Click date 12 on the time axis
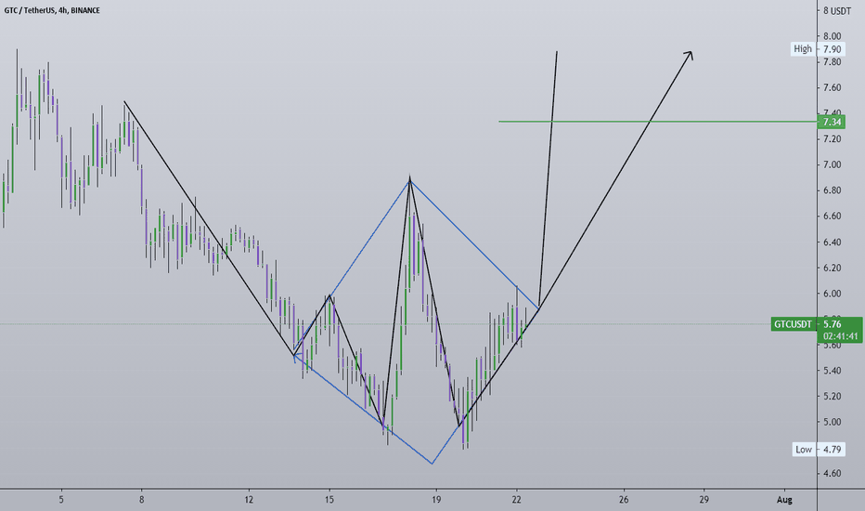The width and height of the screenshot is (865, 511). point(249,500)
